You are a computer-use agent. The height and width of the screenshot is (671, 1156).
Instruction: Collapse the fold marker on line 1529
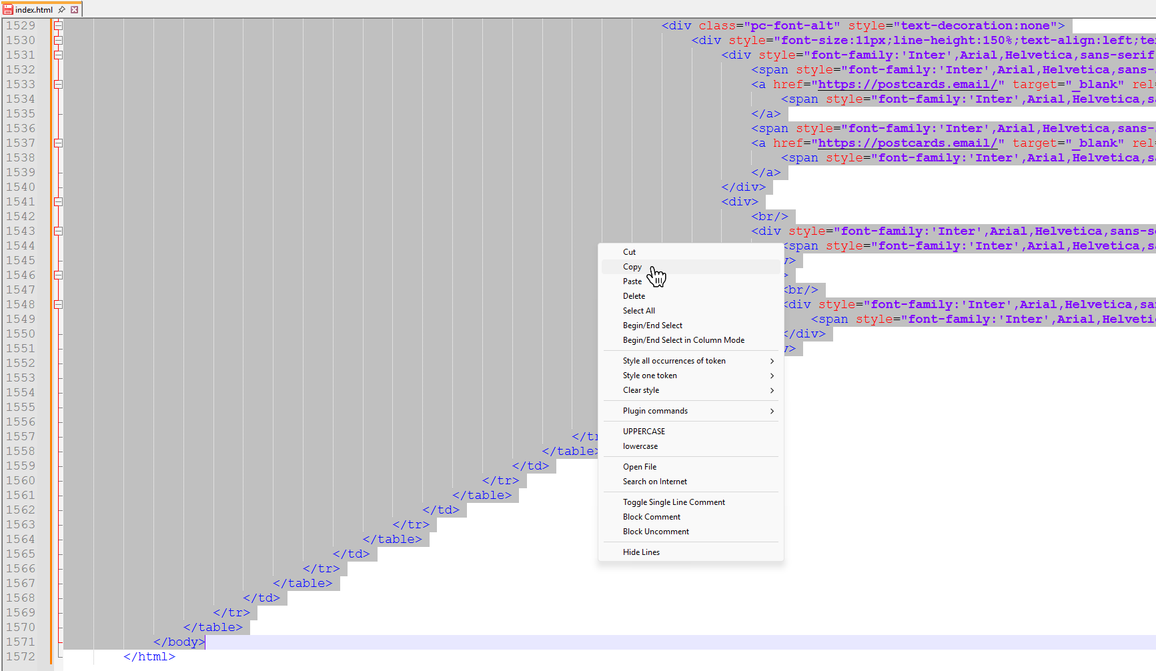[58, 25]
